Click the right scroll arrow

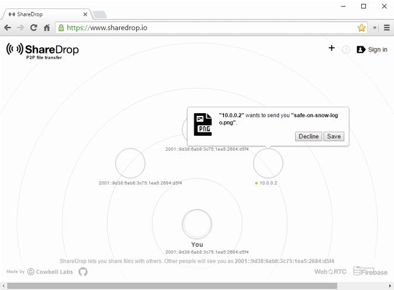pos(390,286)
